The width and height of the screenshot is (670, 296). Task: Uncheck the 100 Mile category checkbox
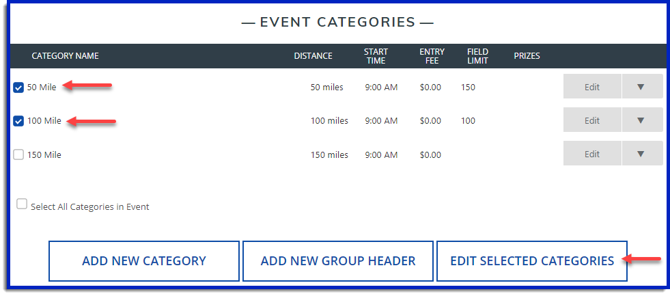18,121
